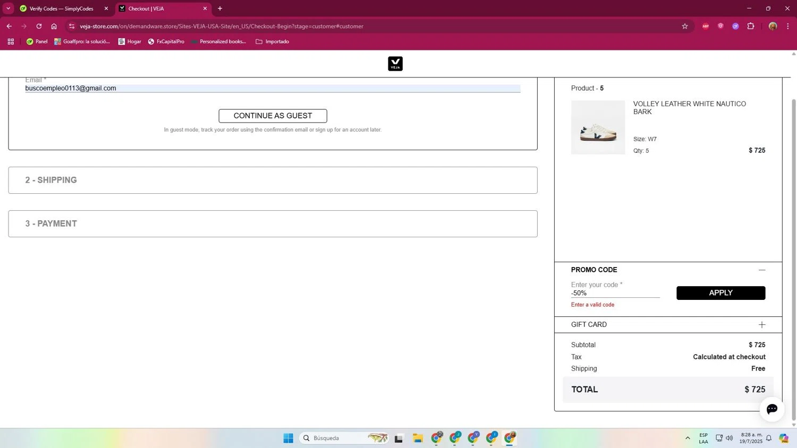The height and width of the screenshot is (448, 797).
Task: Show hidden system tray icons
Action: (688, 438)
